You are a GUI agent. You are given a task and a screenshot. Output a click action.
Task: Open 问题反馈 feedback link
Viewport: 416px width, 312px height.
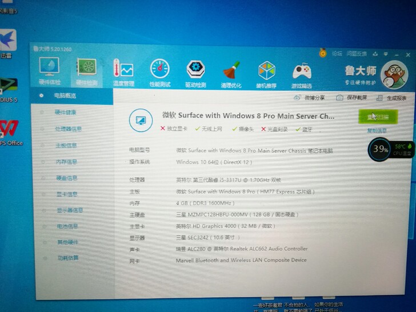357,54
